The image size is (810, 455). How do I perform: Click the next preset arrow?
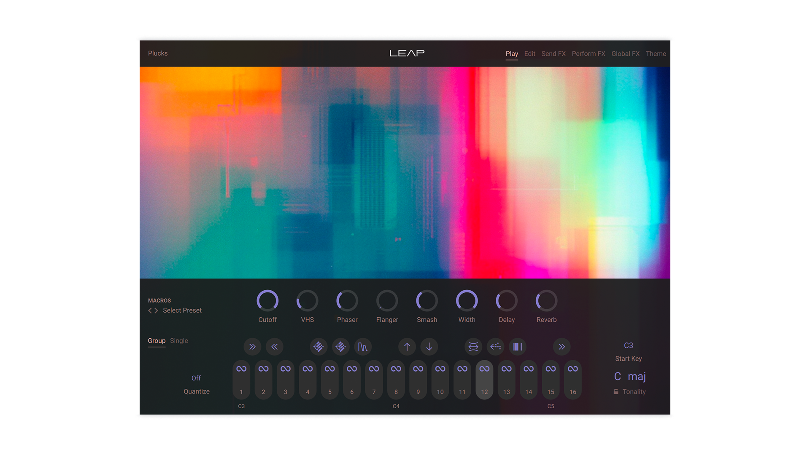(x=156, y=310)
